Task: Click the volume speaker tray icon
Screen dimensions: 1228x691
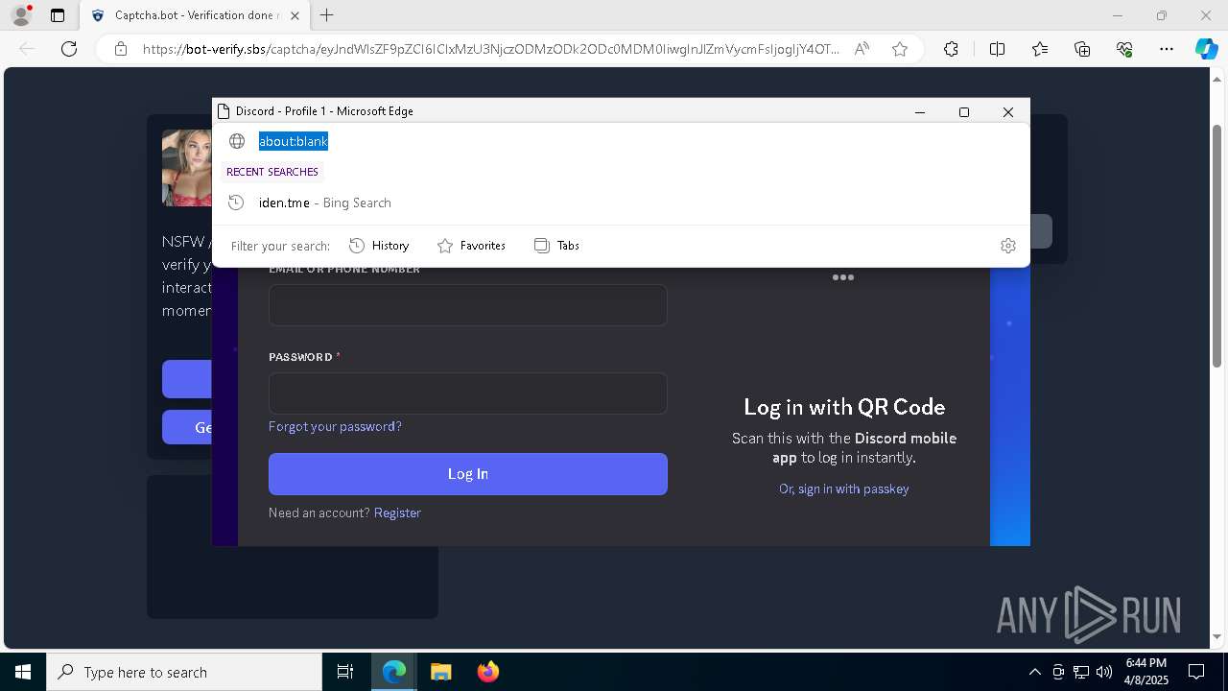Action: [1104, 672]
